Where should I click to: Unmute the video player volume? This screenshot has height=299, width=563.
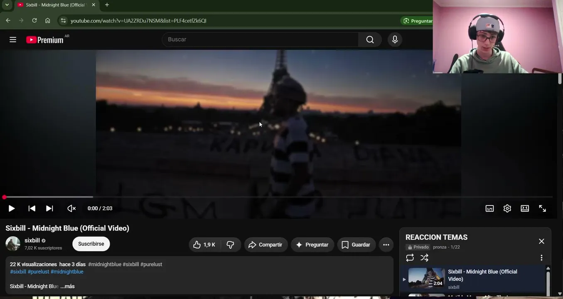(71, 208)
